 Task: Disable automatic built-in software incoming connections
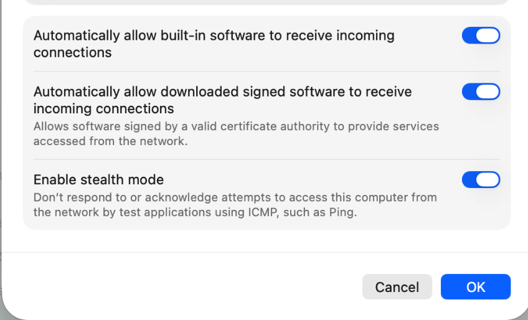481,35
